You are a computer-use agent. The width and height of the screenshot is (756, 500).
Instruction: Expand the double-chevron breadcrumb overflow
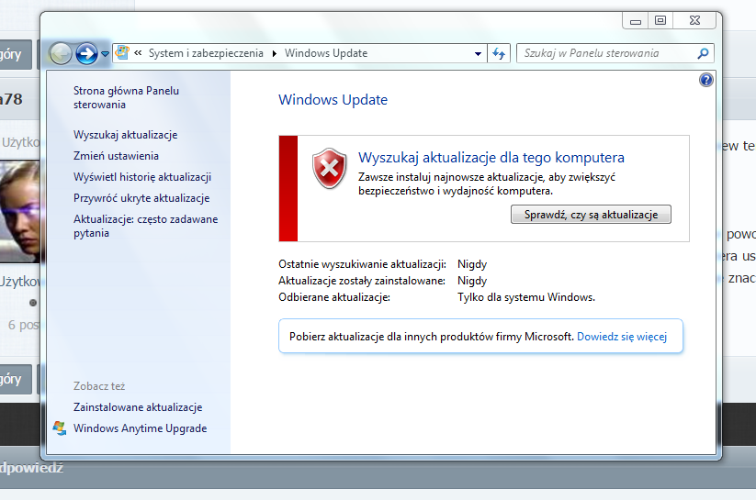(138, 53)
